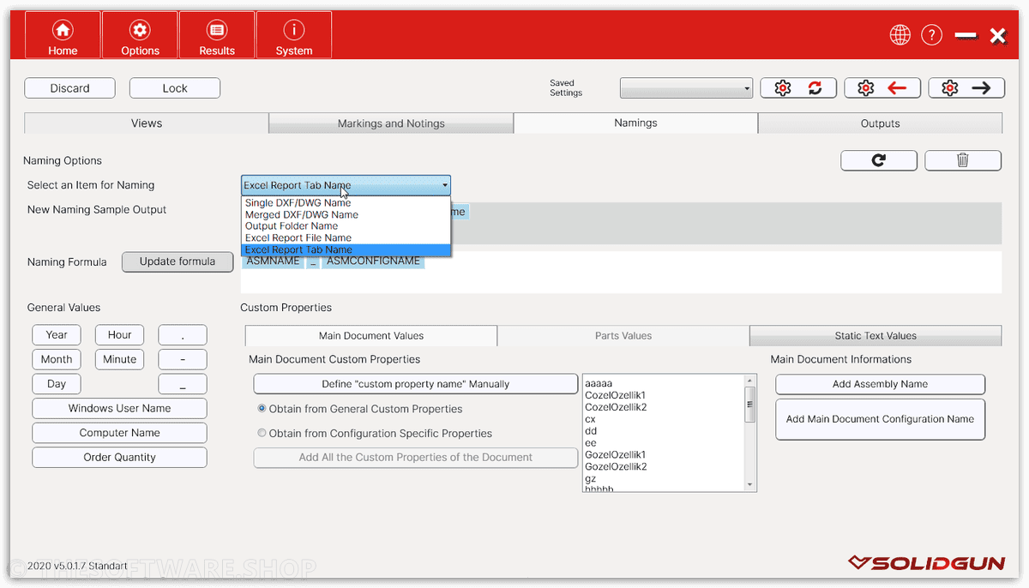Add Computer Name value
This screenshot has height=588, width=1029.
[x=119, y=433]
